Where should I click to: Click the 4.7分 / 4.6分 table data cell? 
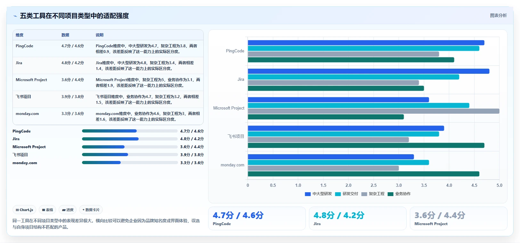point(73,46)
